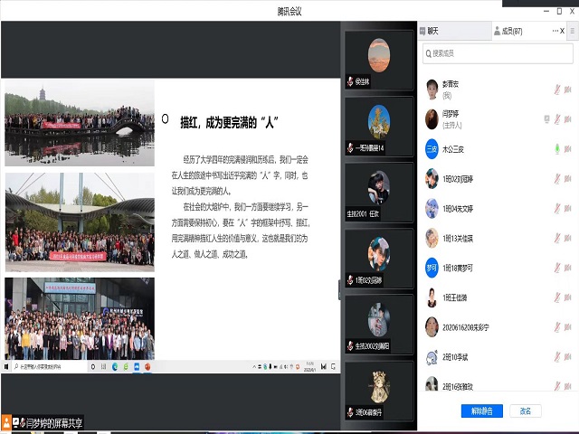Click the camera icon in 闫梦婷 row
The image size is (579, 434).
click(x=568, y=119)
